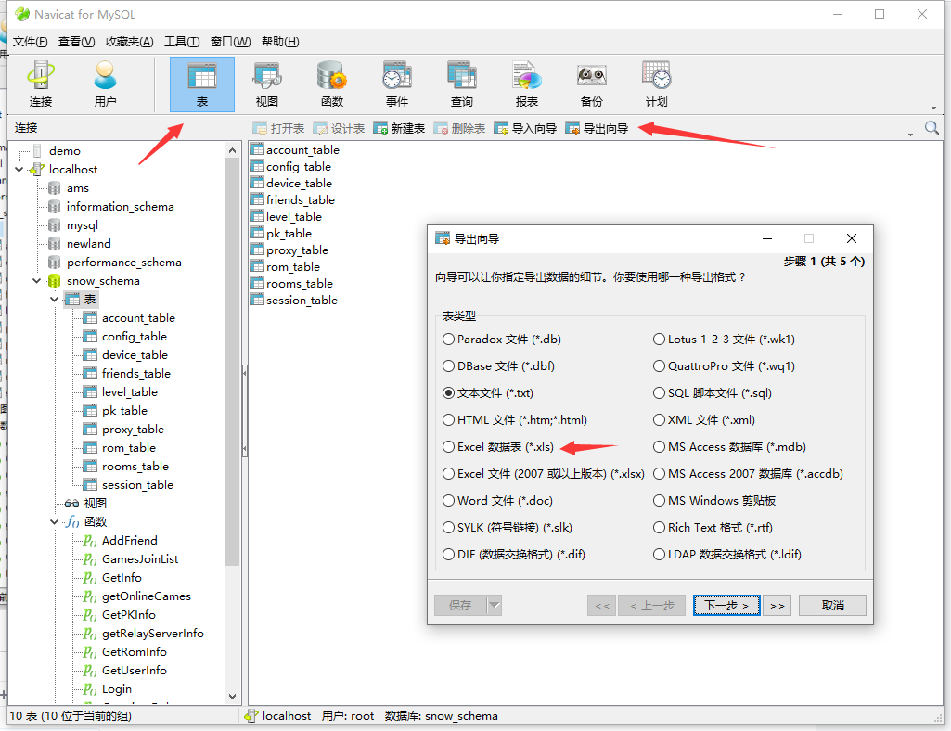Choose 文本文件 (*.txt) format
951x731 pixels.
point(488,392)
